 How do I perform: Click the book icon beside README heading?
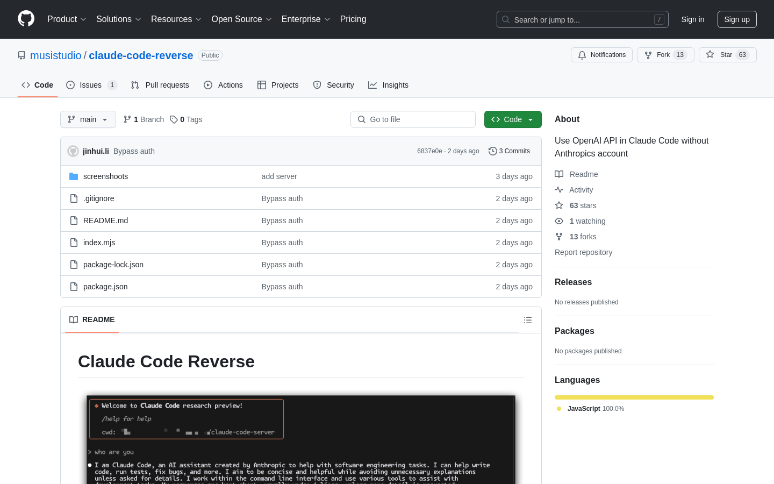tap(74, 319)
